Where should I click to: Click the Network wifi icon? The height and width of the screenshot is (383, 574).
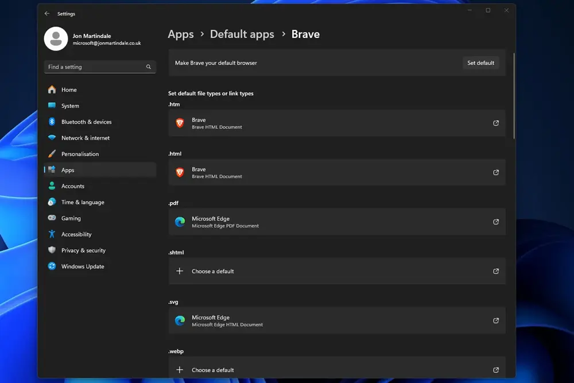pyautogui.click(x=52, y=138)
